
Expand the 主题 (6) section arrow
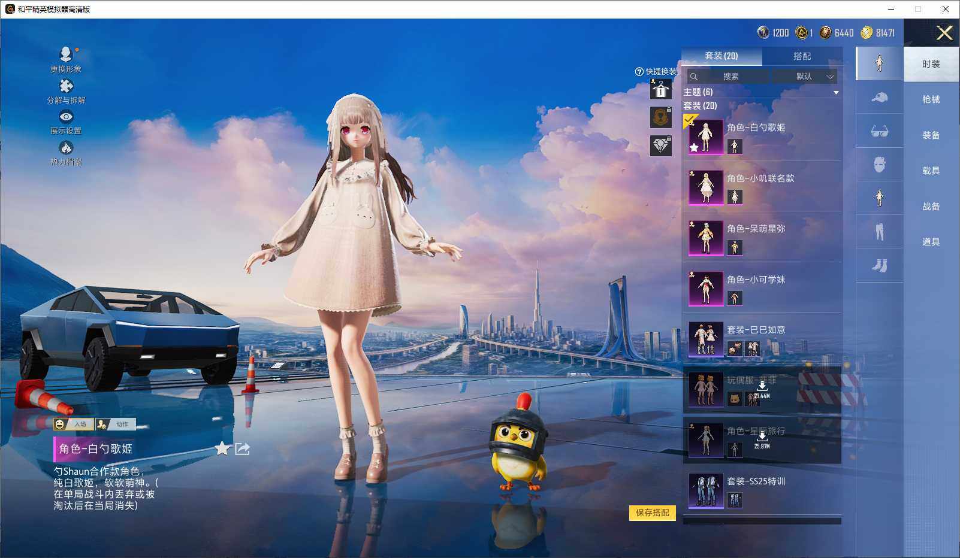(836, 93)
